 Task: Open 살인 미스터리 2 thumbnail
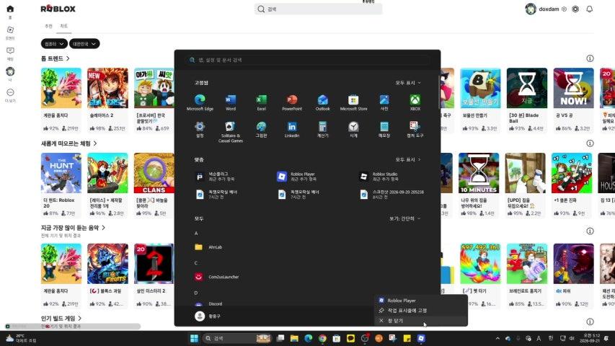point(154,264)
